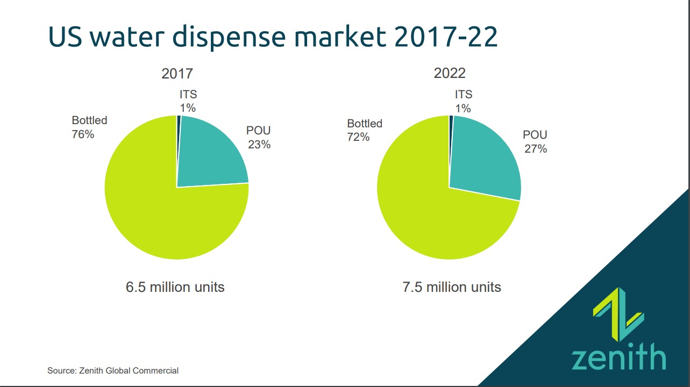Click the 'Bottled 76%' data label
This screenshot has width=690, height=387.
(89, 127)
